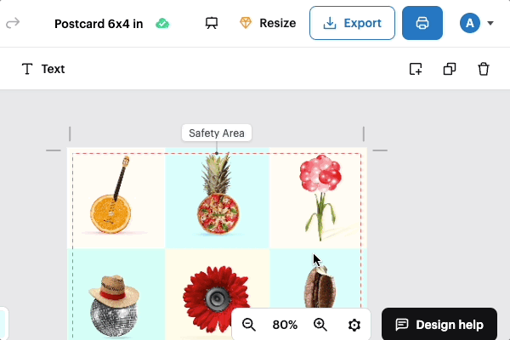The width and height of the screenshot is (510, 340).
Task: Open the presentation mode icon
Action: tap(212, 23)
